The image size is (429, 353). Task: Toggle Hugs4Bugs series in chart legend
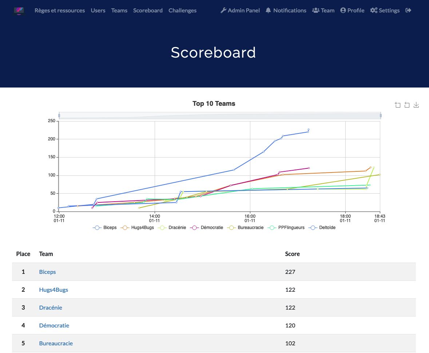tap(137, 228)
